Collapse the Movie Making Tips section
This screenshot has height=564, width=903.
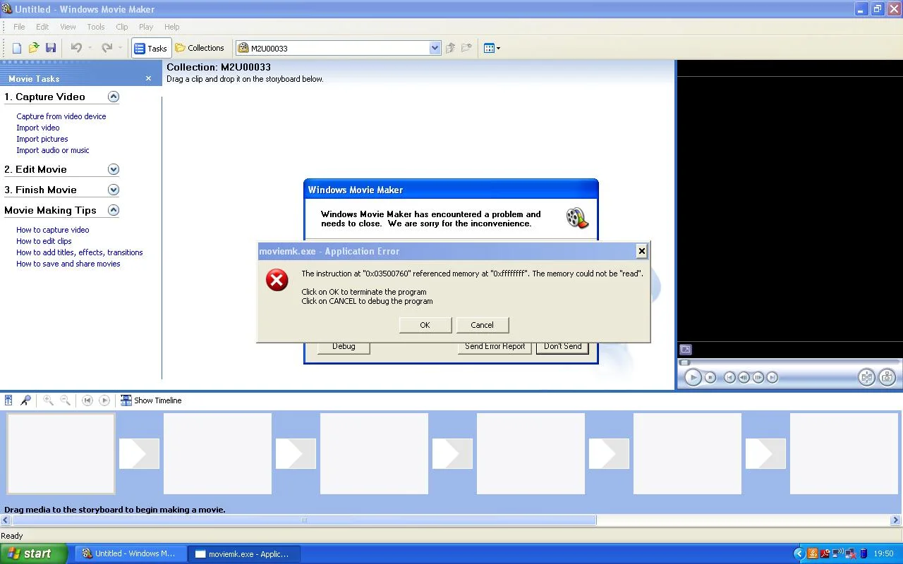coord(114,210)
